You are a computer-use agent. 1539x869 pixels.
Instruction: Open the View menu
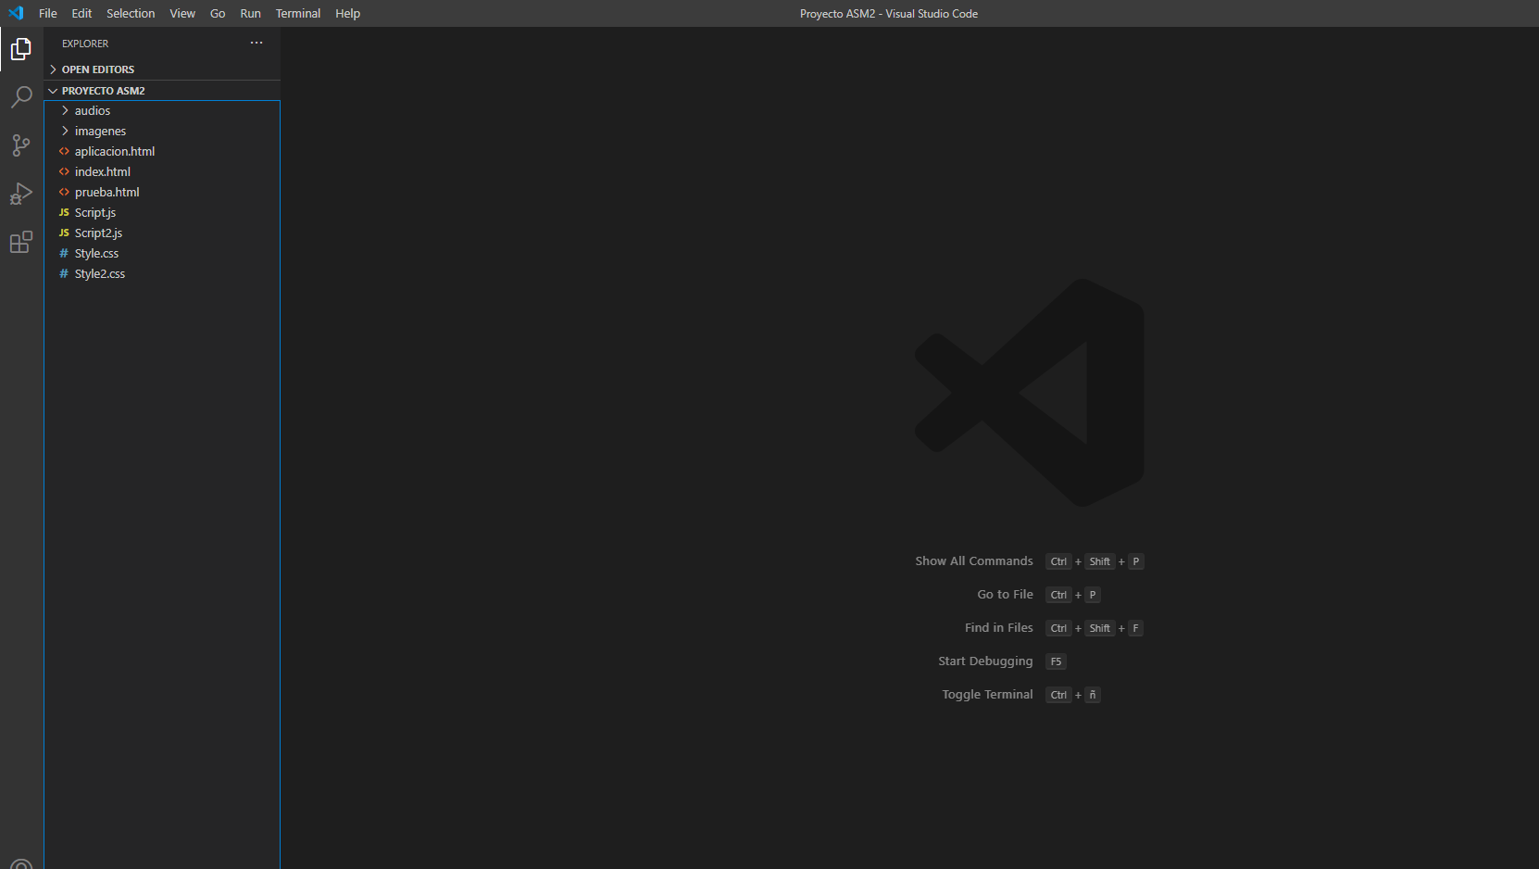[x=182, y=13]
